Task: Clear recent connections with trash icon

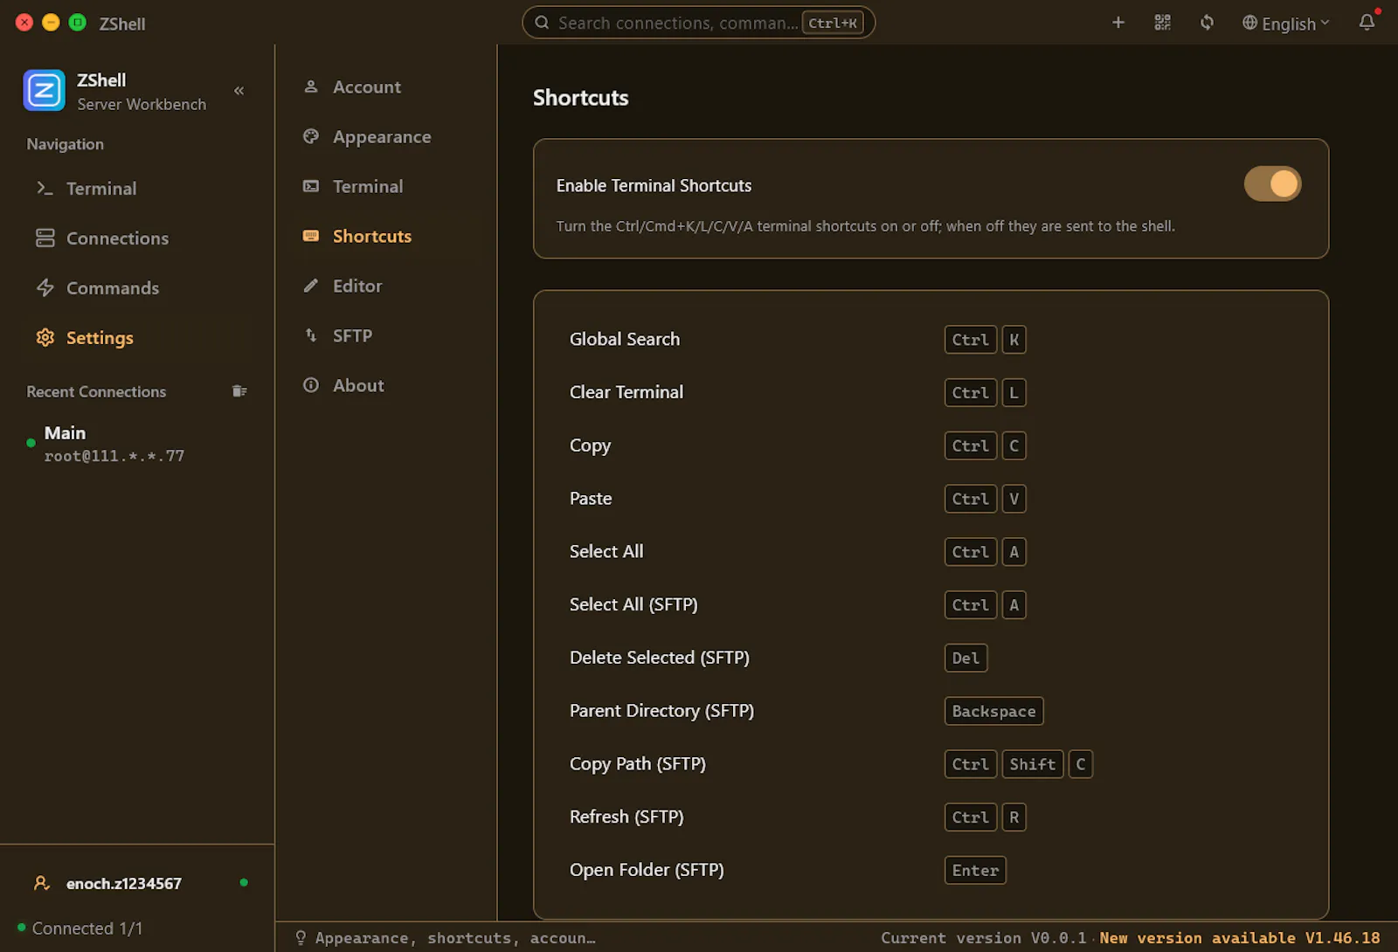Action: pyautogui.click(x=239, y=391)
